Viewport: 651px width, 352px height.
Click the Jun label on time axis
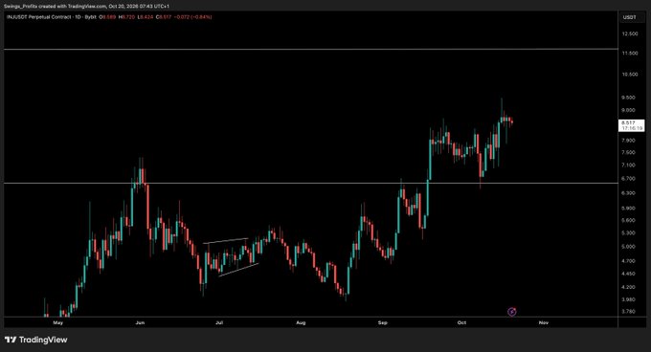tap(140, 322)
